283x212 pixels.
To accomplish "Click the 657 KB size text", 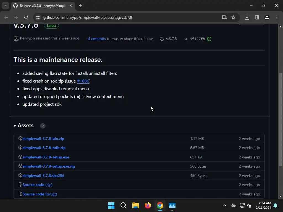I will point(196,157).
